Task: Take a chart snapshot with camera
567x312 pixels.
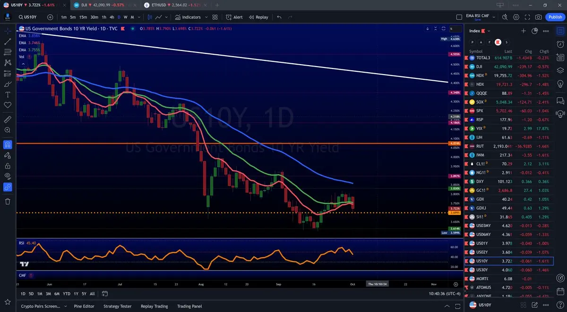Action: (539, 17)
